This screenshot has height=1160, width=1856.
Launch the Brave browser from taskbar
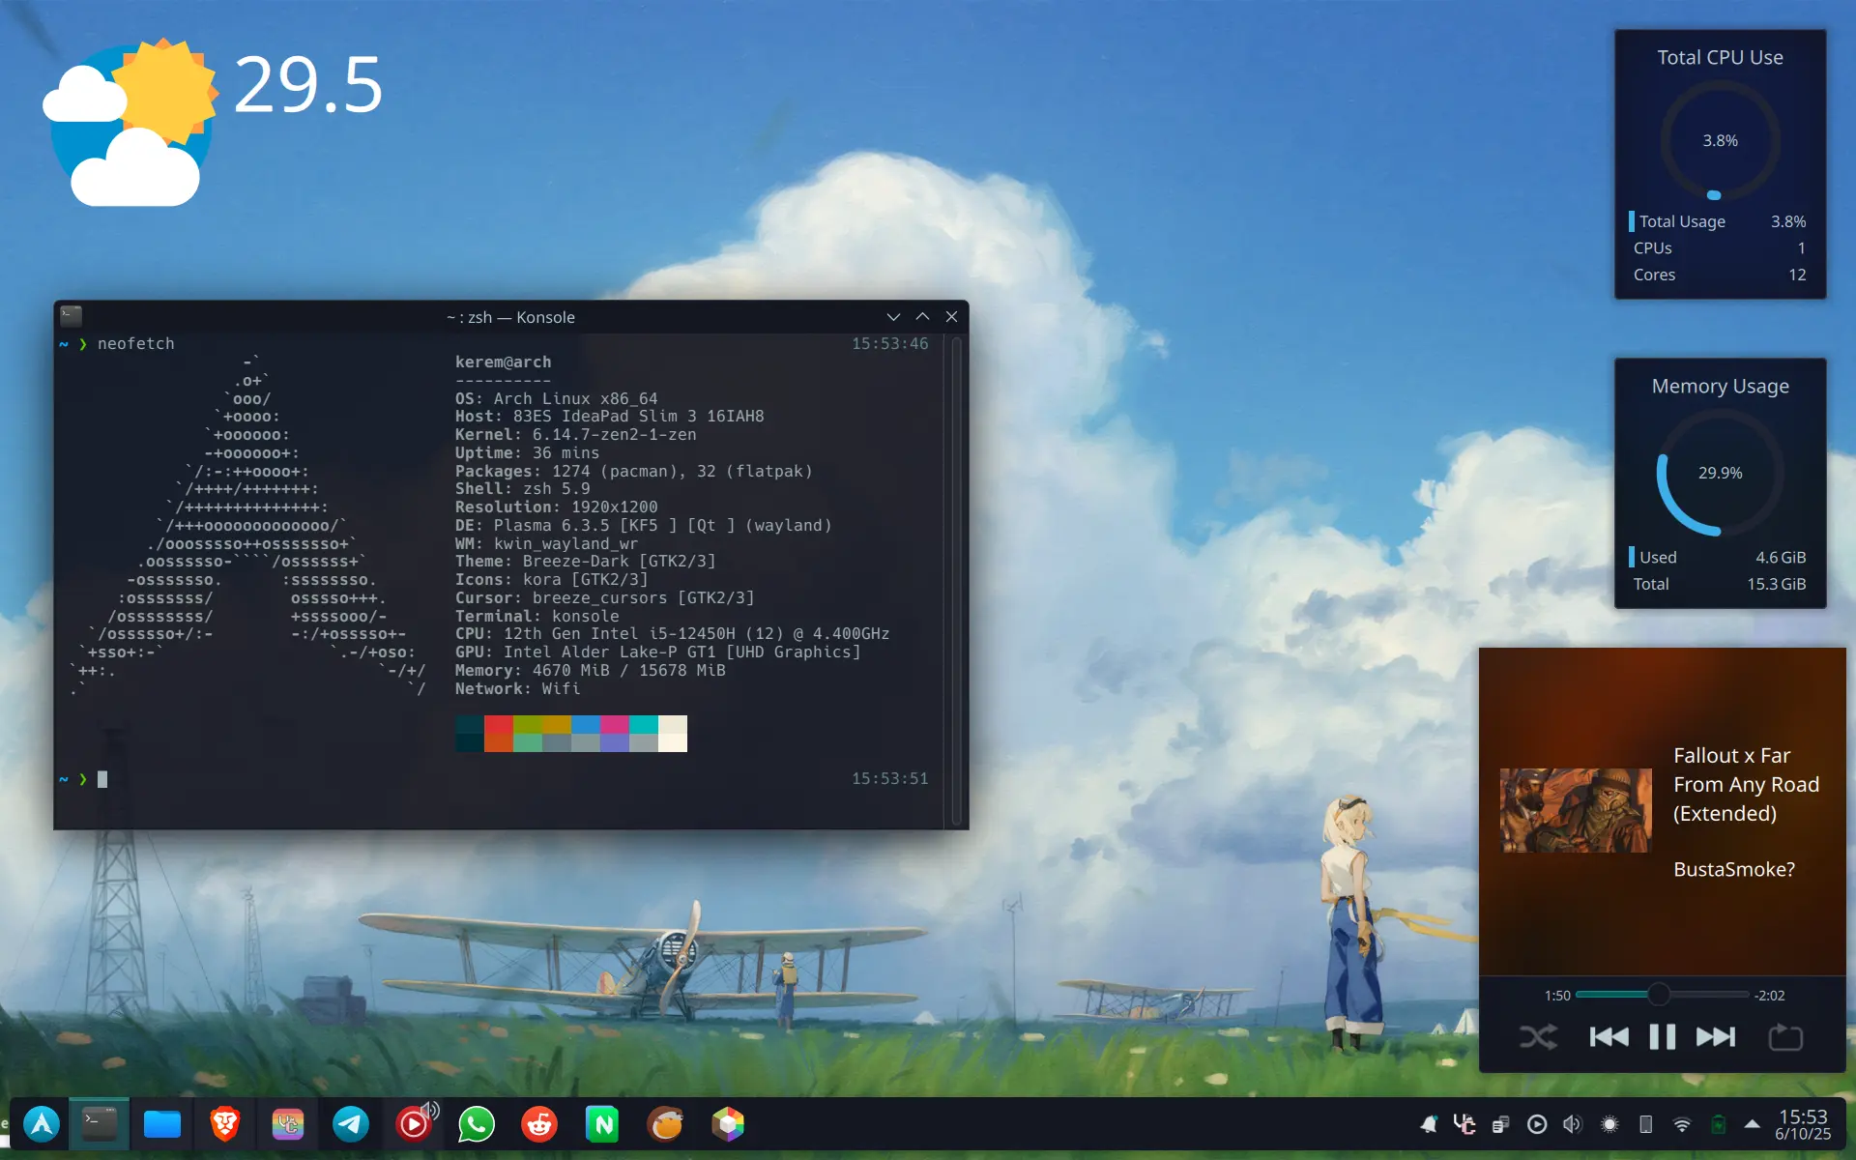pos(225,1124)
